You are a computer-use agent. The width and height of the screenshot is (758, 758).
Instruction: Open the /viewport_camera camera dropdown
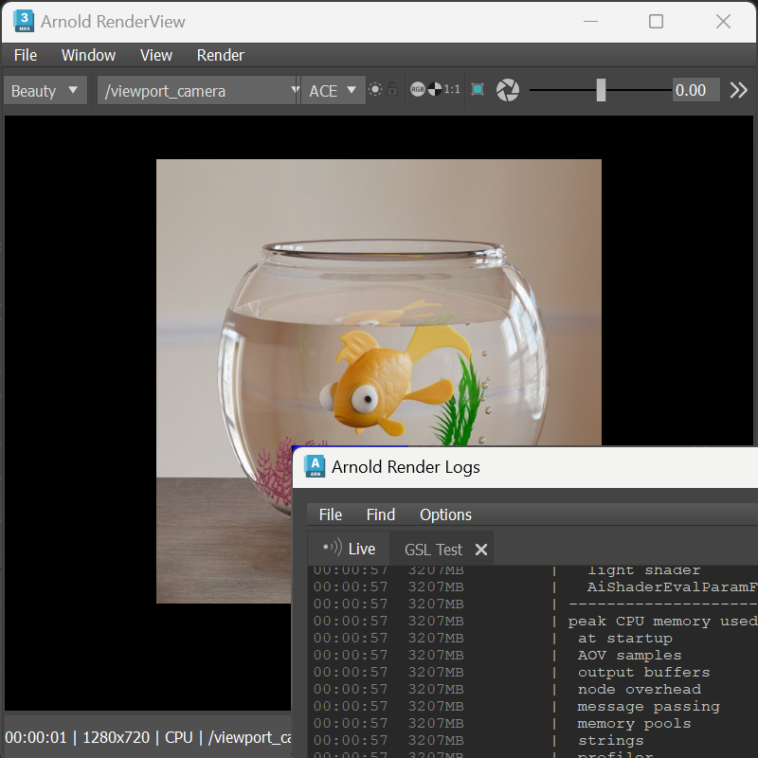pos(198,90)
